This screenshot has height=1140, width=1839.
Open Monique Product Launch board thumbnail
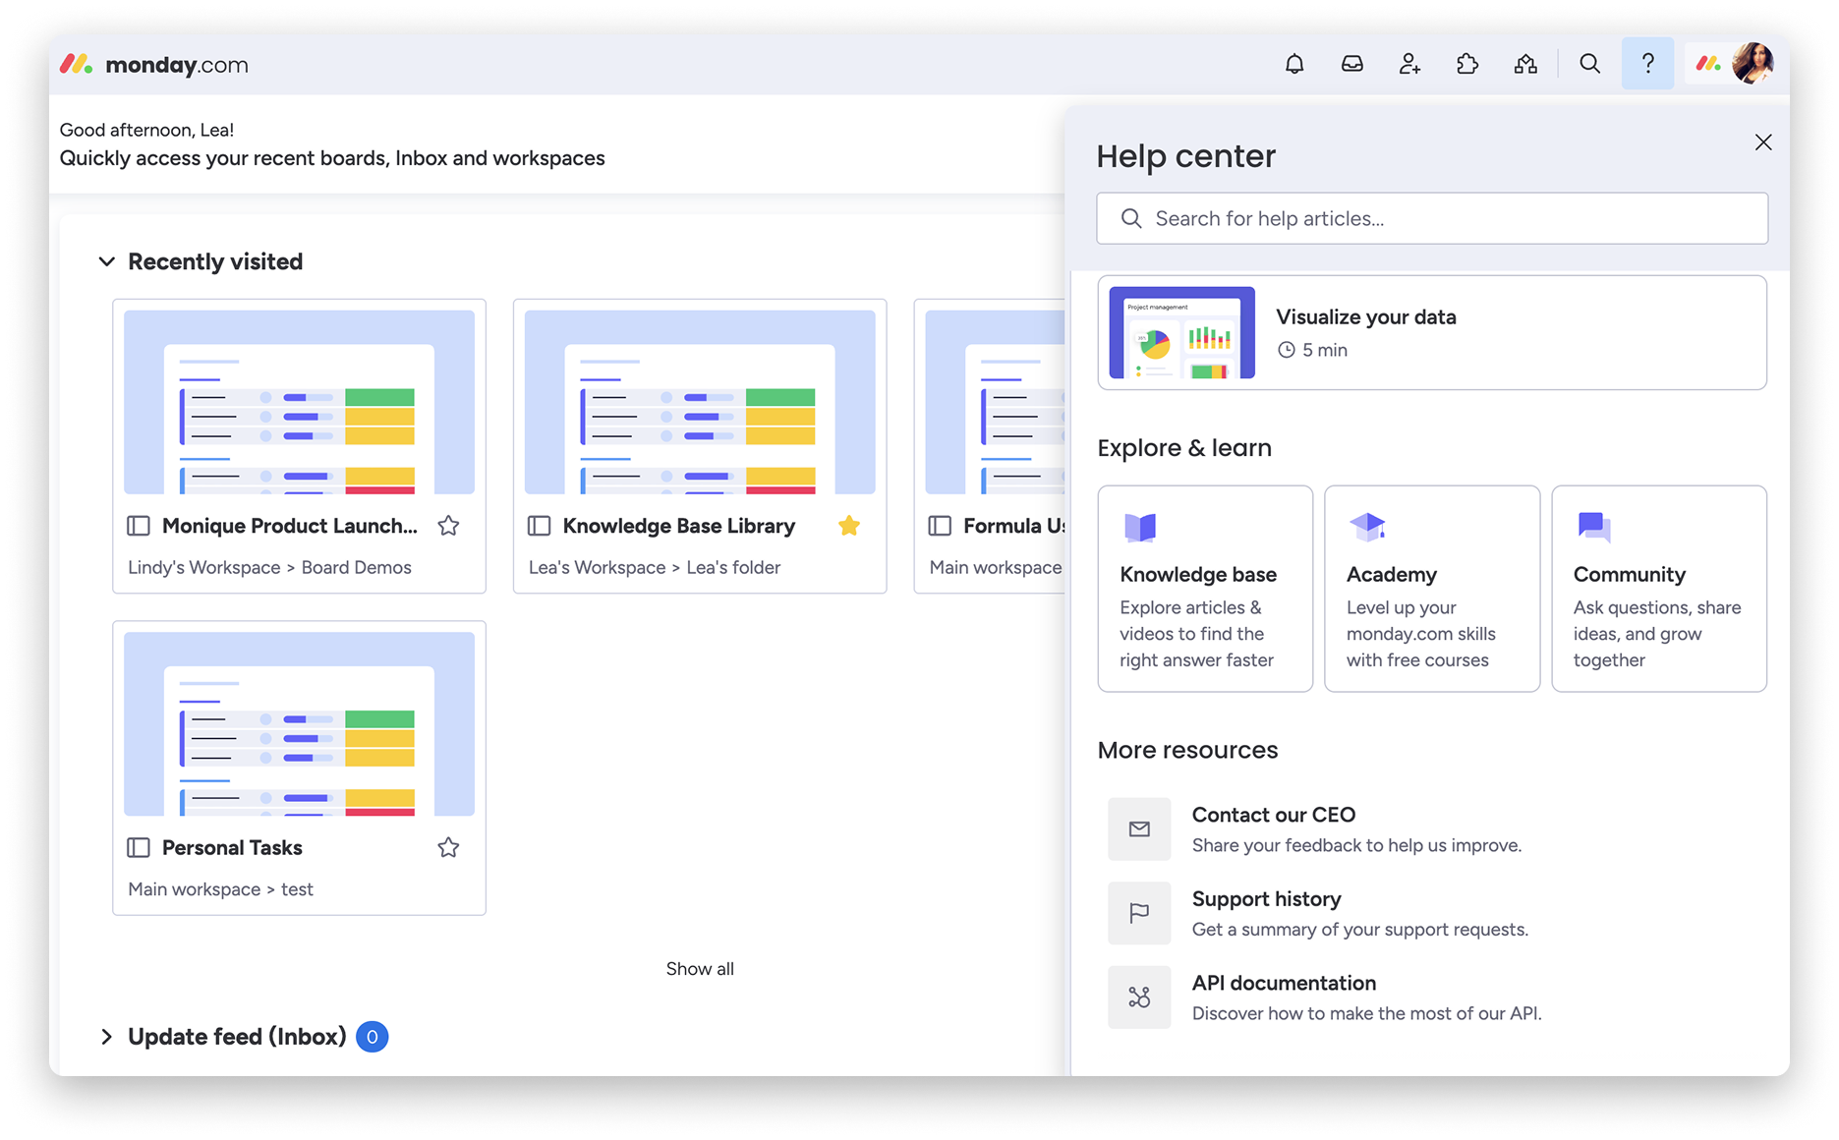(x=299, y=402)
